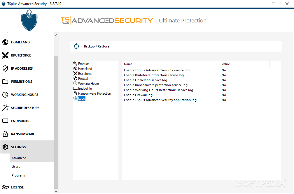Click the Ransomware padlock icon in sidebar
Image resolution: width=294 pixels, height=194 pixels.
[5, 134]
